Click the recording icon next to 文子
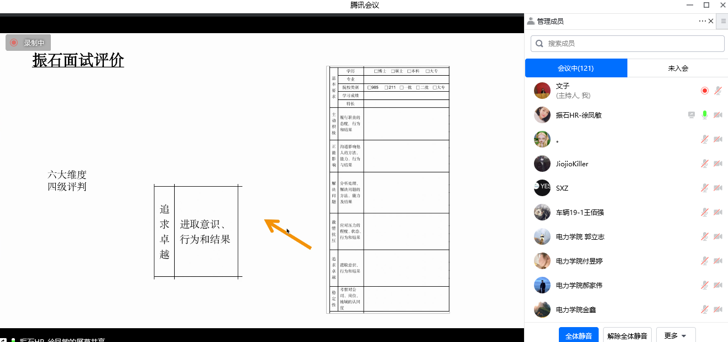This screenshot has height=342, width=728. 704,91
